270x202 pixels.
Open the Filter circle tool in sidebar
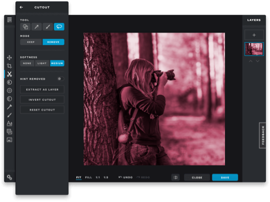pyautogui.click(x=9, y=90)
